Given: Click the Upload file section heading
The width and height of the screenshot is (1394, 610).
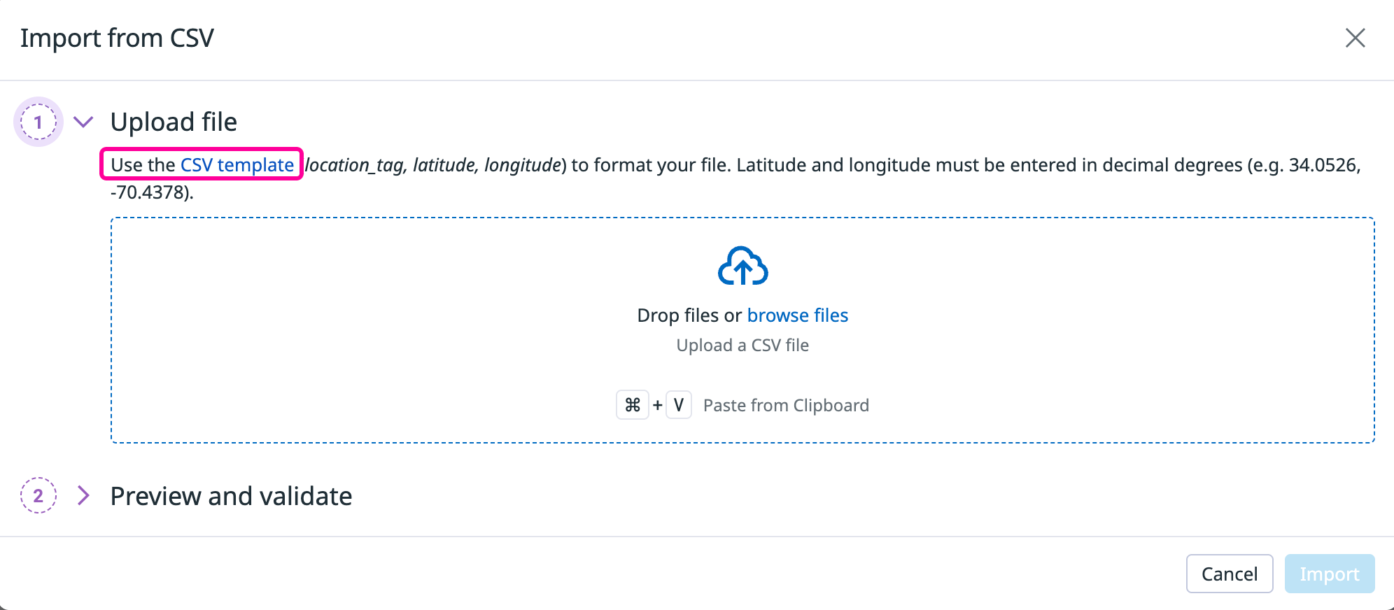Looking at the screenshot, I should pyautogui.click(x=174, y=122).
